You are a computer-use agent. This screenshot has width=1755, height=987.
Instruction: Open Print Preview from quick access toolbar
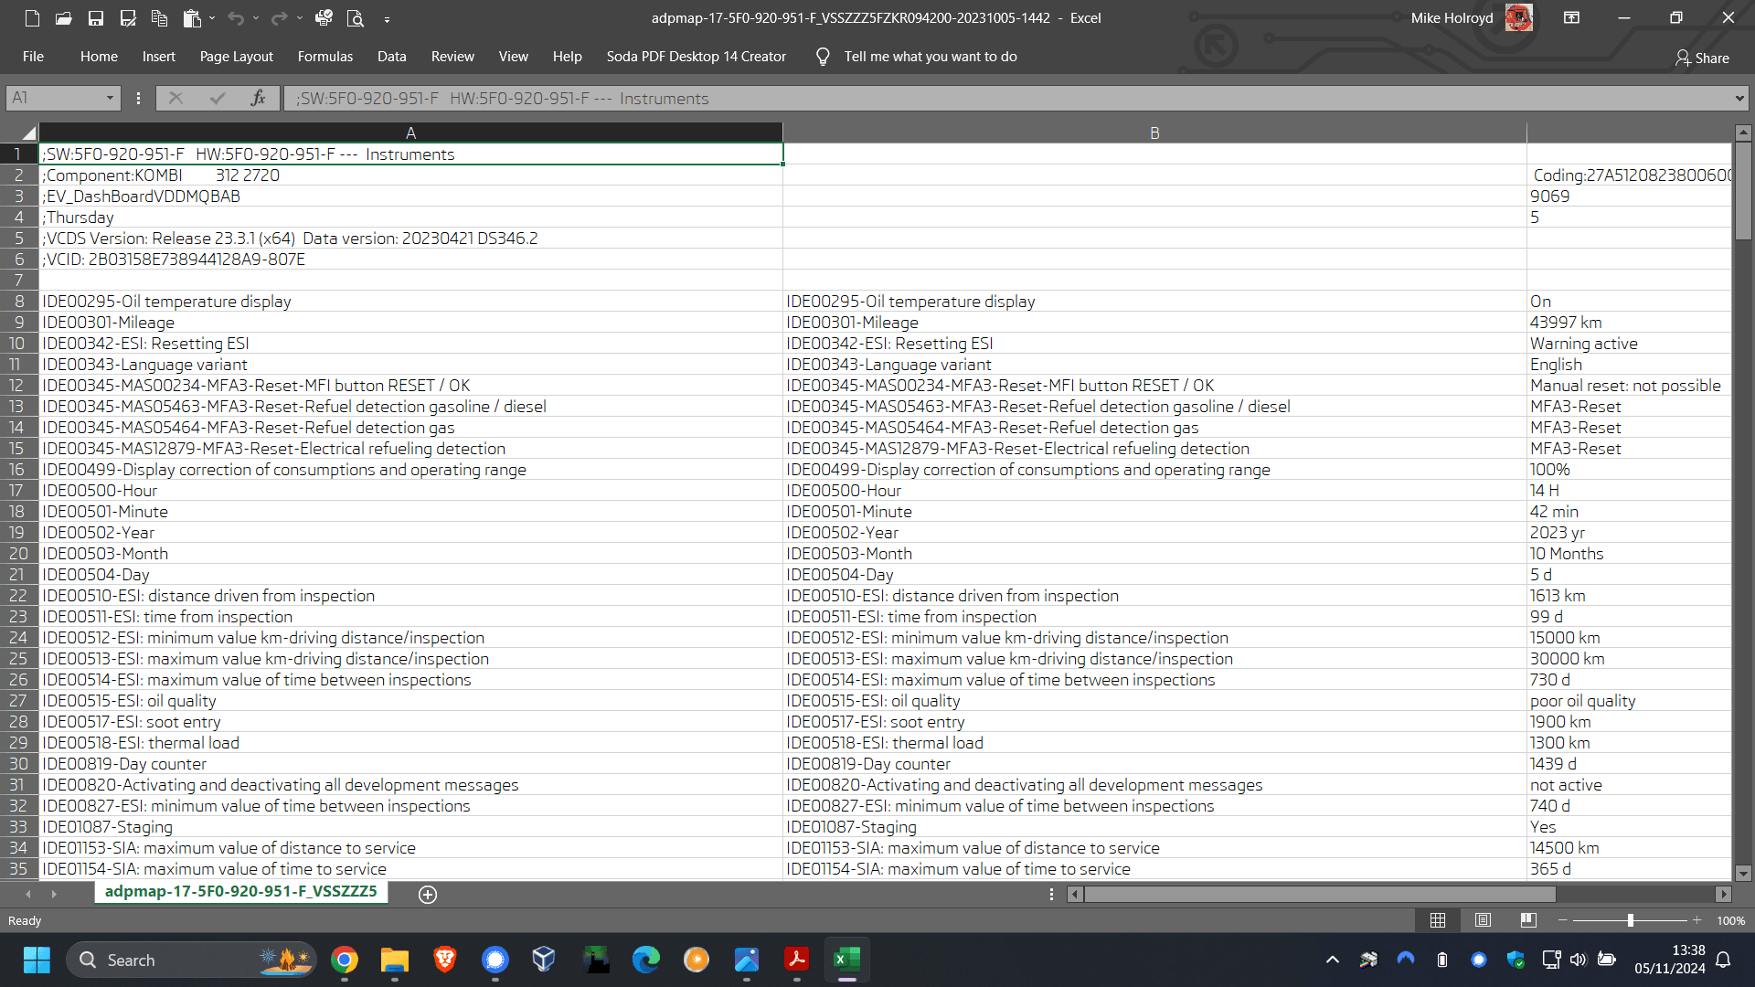point(356,18)
